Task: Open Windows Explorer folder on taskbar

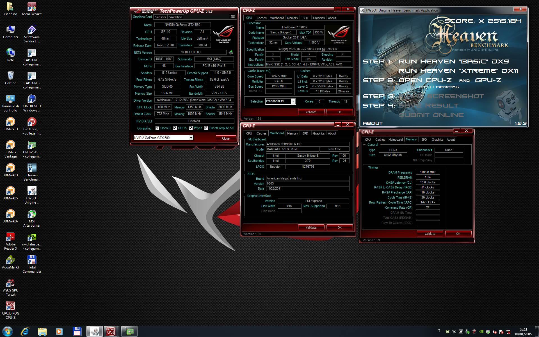Action: click(42, 332)
